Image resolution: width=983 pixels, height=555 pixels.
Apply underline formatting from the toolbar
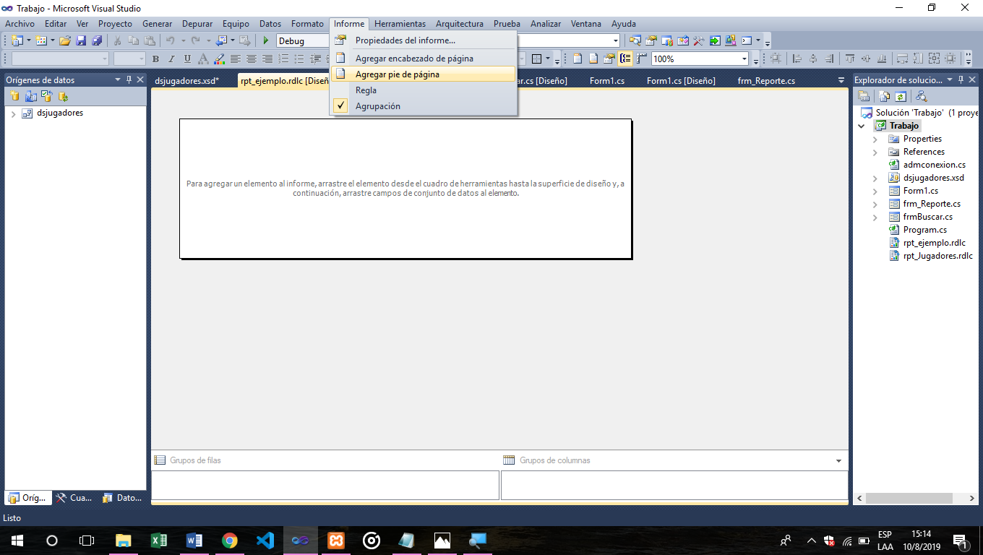(x=186, y=59)
